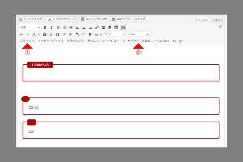Viewport: 243px width, 162px height.
Task: Switch to ビジュアル tab
Action: tap(201, 20)
